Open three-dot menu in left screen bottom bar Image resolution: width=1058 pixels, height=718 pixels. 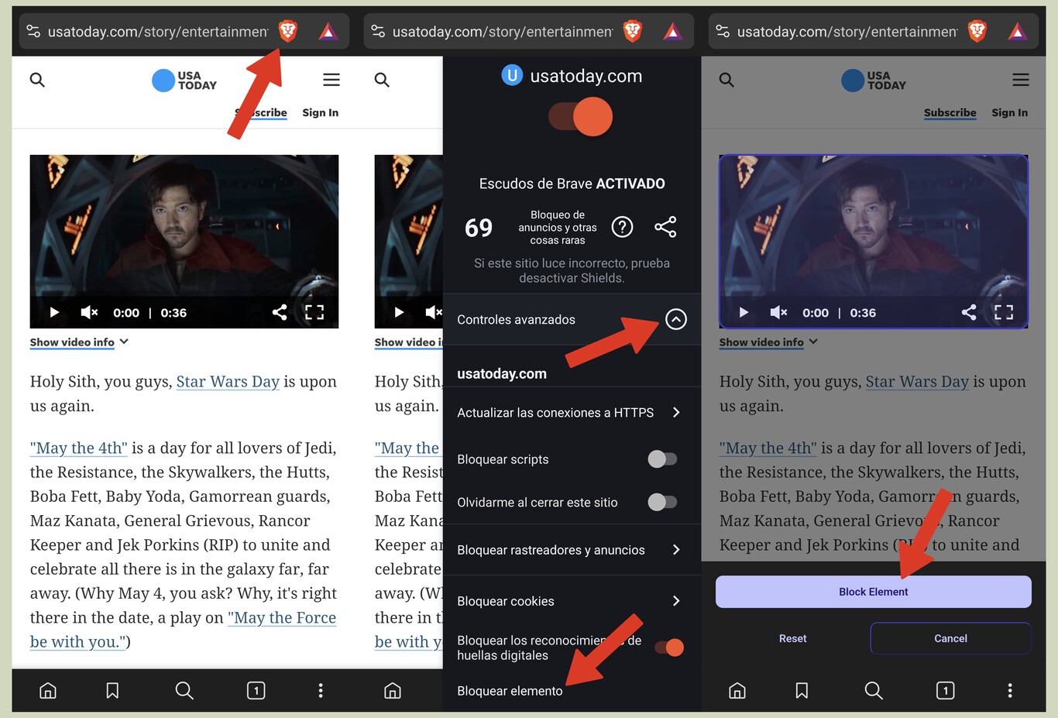coord(321,690)
